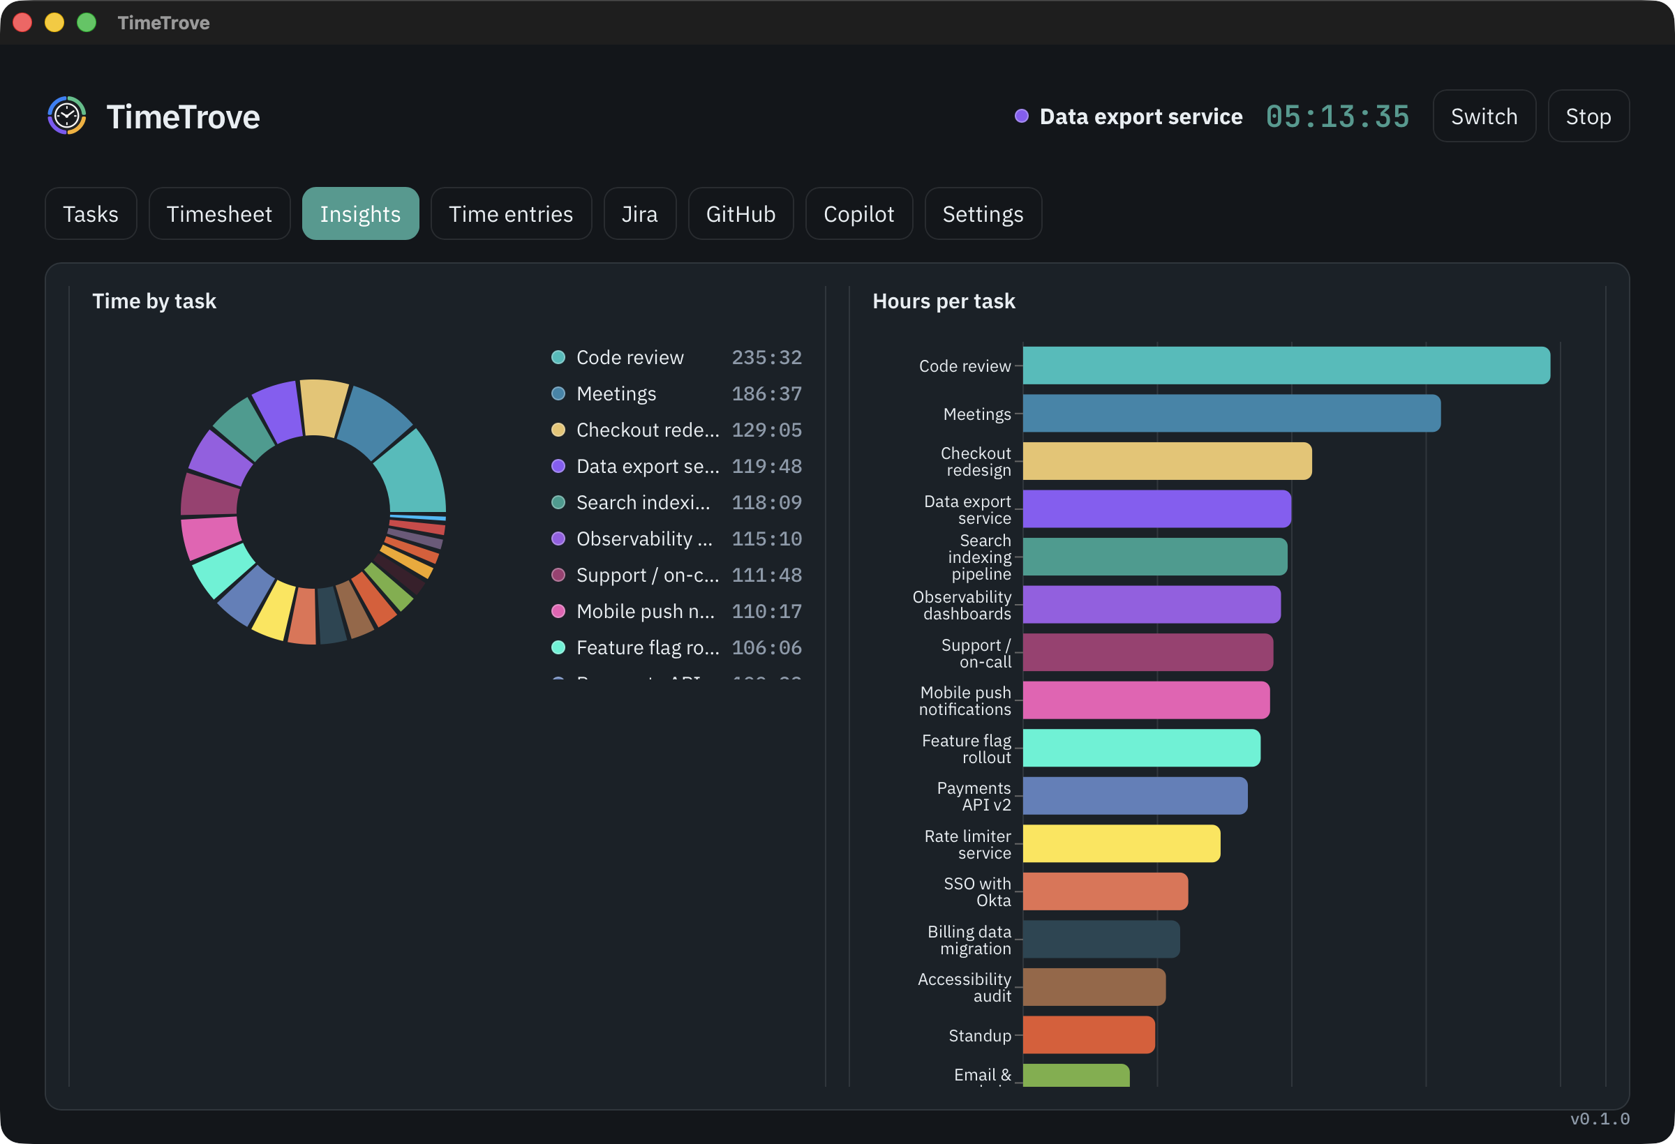Click the 115:10 time value
Viewport: 1675px width, 1144px height.
767,539
